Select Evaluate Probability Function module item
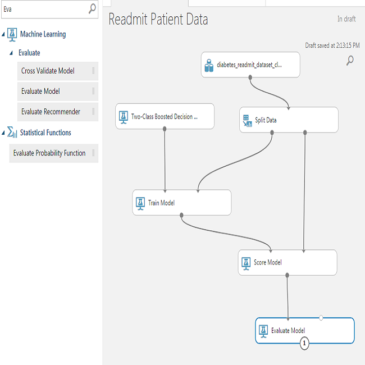The height and width of the screenshot is (365, 365). [x=49, y=153]
